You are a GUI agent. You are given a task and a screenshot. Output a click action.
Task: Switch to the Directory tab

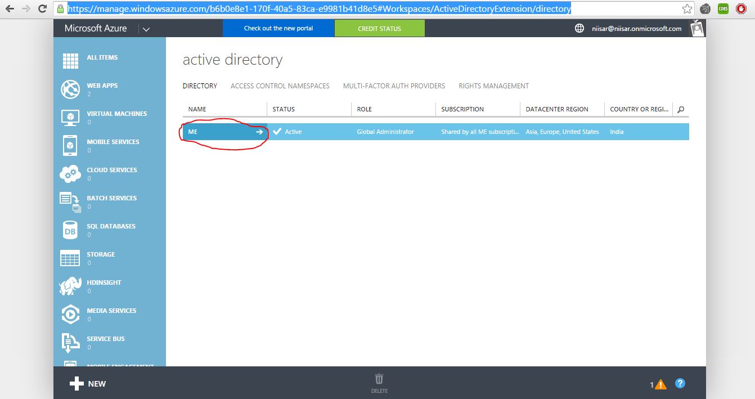tap(200, 86)
